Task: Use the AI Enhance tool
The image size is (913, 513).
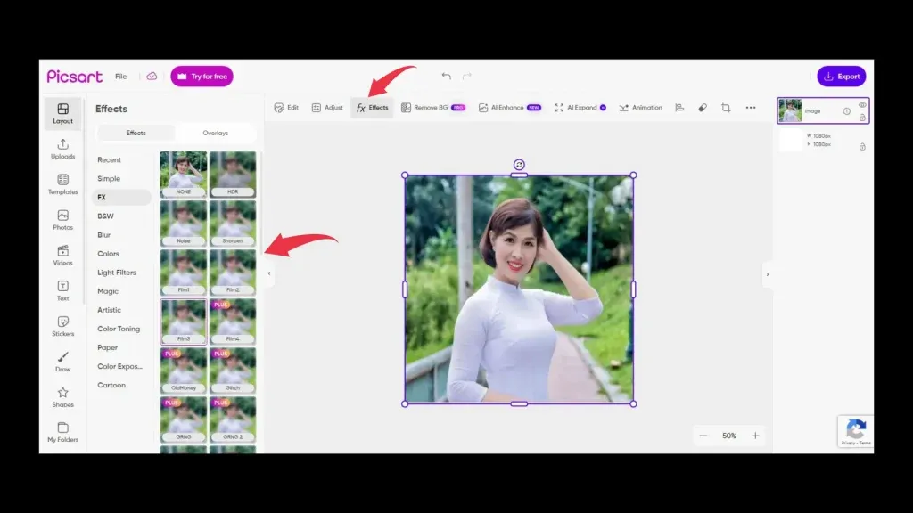Action: 510,108
